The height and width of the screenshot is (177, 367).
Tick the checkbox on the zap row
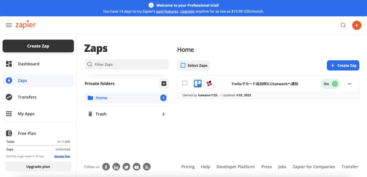tap(185, 83)
